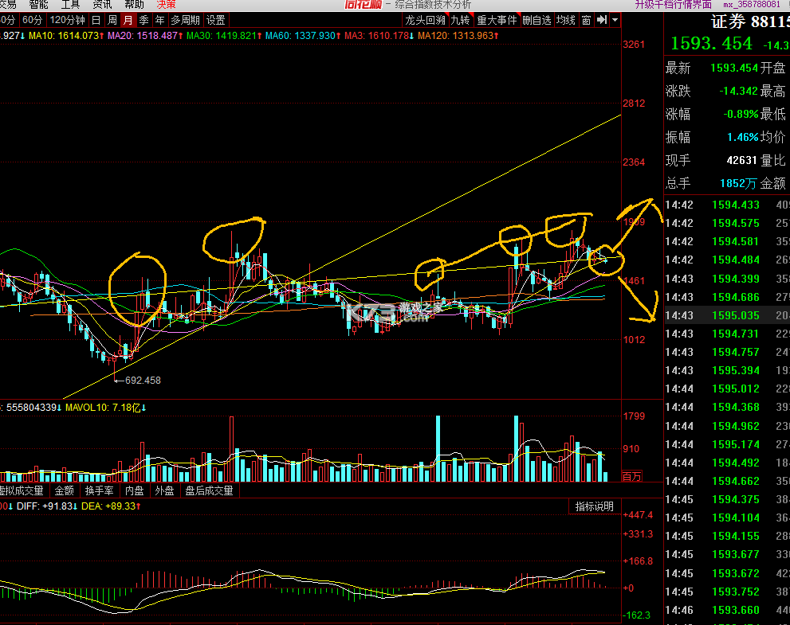Select the 金额 turnover amount tab
This screenshot has width=790, height=625.
(64, 490)
